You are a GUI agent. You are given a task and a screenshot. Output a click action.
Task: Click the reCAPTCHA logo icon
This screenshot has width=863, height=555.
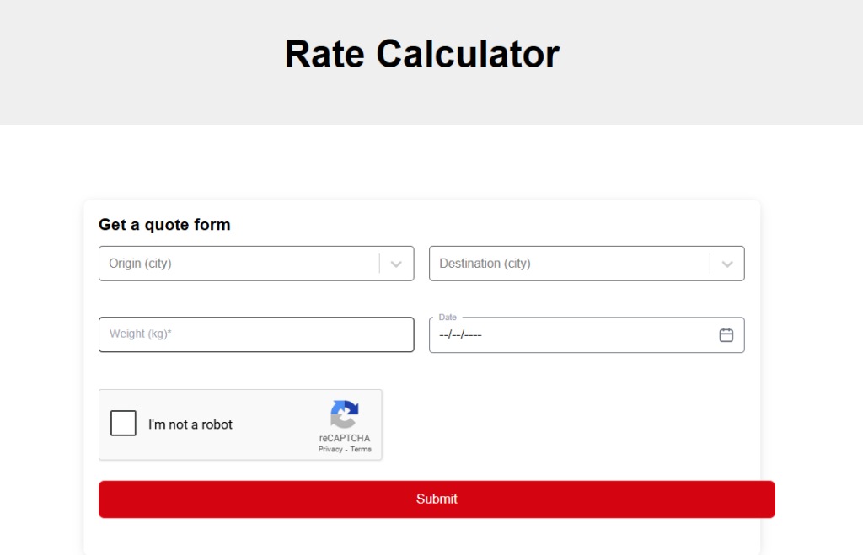tap(344, 414)
